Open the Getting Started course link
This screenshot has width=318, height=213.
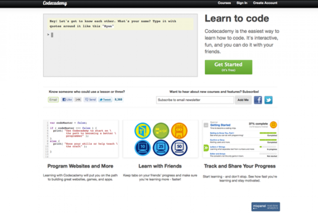point(220,125)
